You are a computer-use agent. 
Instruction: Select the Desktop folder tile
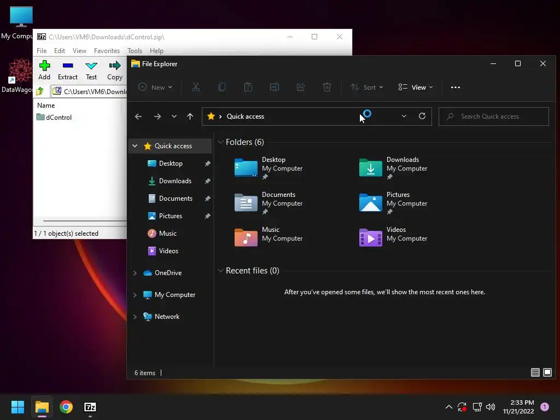269,168
